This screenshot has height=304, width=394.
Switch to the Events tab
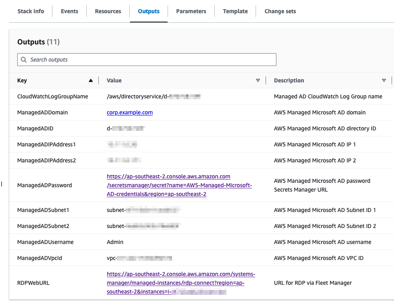69,11
